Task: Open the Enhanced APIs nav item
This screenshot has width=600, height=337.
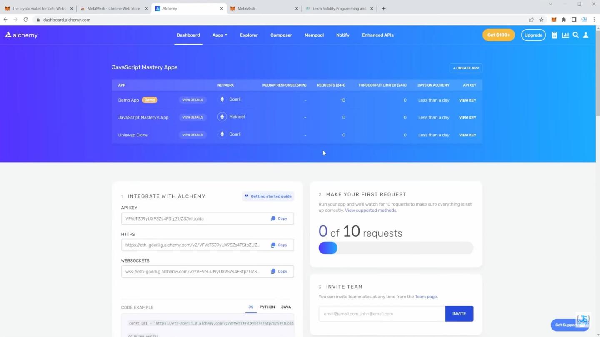Action: pos(377,35)
